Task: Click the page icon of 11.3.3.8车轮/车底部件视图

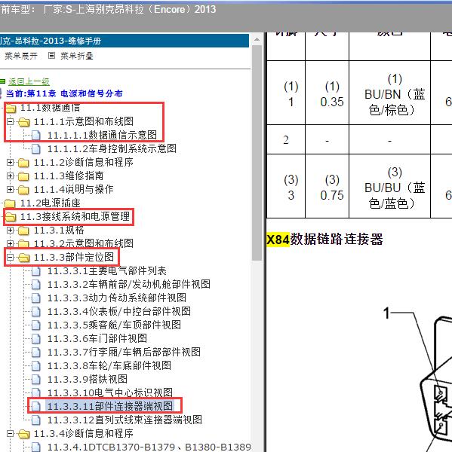Action: (x=36, y=366)
